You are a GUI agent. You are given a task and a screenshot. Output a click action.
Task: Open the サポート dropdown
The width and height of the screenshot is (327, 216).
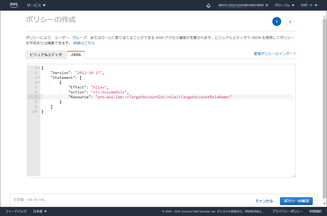pos(308,5)
